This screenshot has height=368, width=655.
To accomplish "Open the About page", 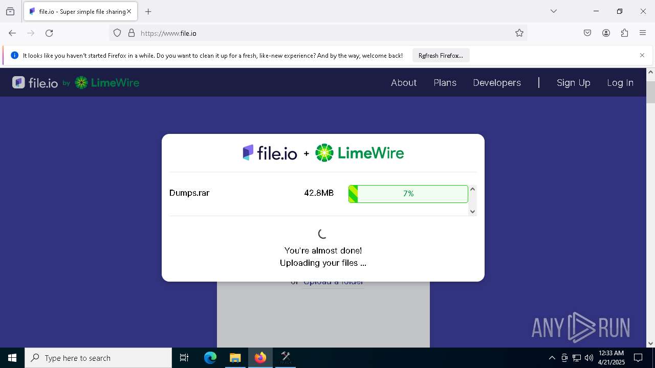I will tap(404, 83).
